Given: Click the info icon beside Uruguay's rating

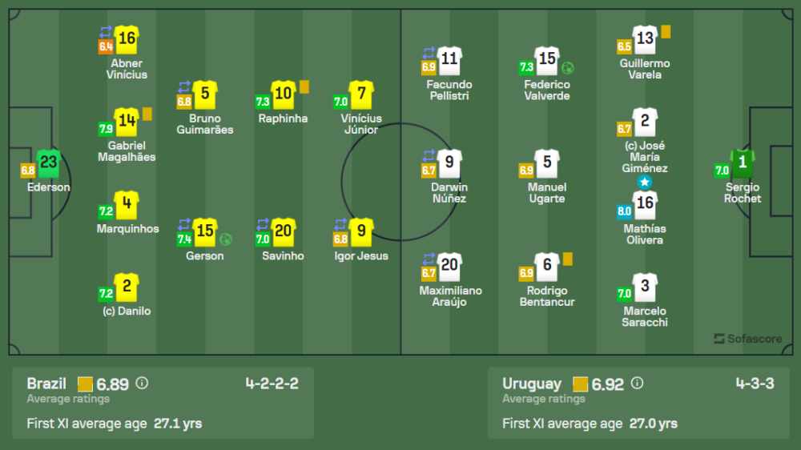Looking at the screenshot, I should coord(637,383).
